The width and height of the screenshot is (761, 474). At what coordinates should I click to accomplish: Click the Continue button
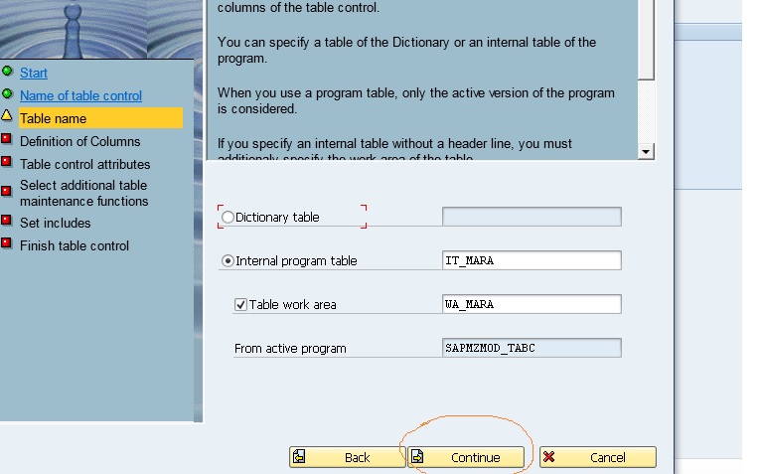tap(466, 457)
